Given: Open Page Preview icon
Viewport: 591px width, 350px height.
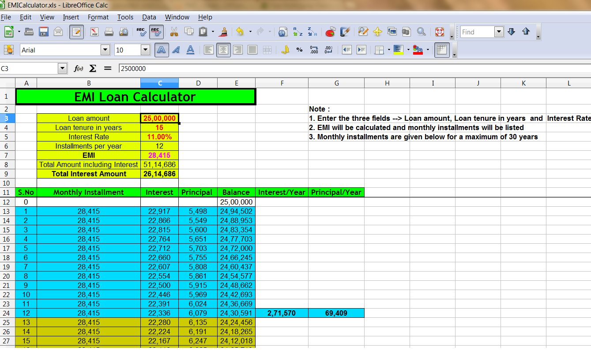Looking at the screenshot, I should 124,32.
